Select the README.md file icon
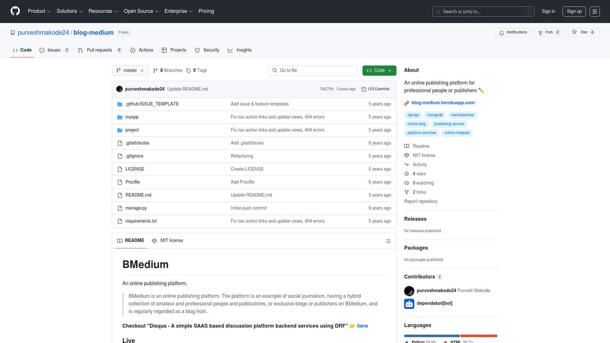 click(120, 195)
